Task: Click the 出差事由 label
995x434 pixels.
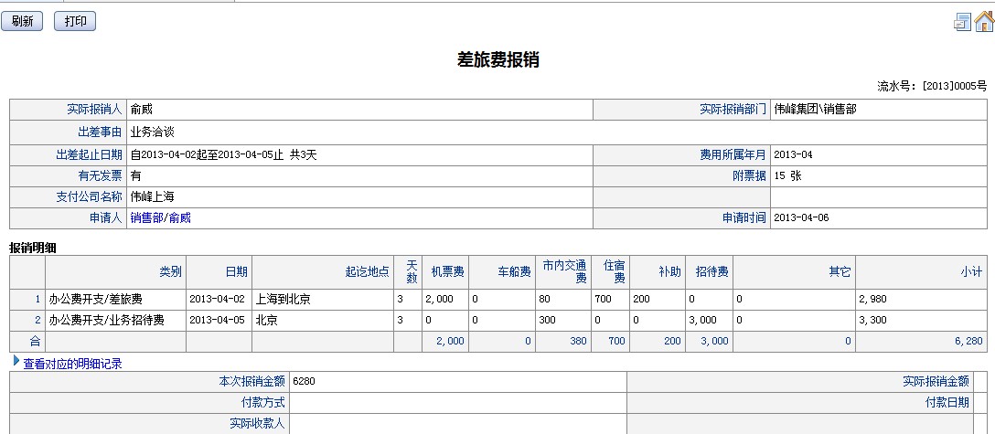Action: tap(100, 132)
